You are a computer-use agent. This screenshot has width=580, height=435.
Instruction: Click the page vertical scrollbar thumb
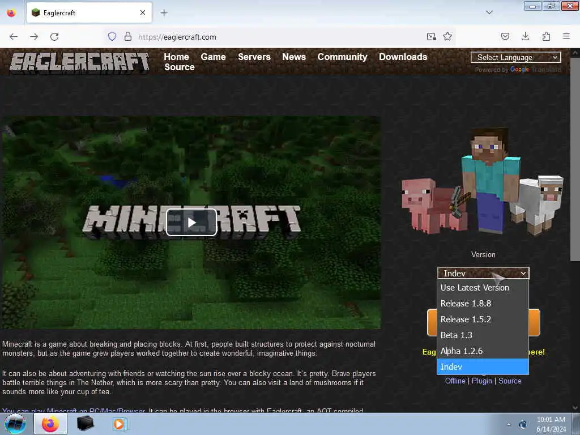coord(575,159)
